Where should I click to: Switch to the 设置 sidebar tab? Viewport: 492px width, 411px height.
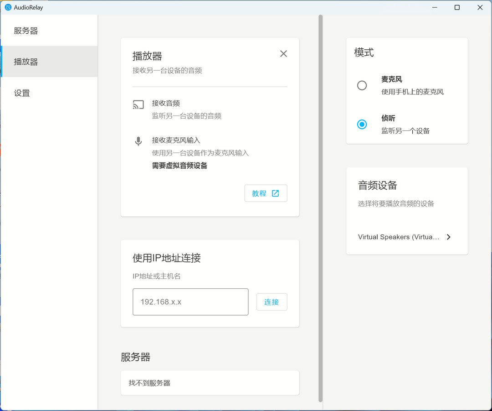(x=22, y=93)
